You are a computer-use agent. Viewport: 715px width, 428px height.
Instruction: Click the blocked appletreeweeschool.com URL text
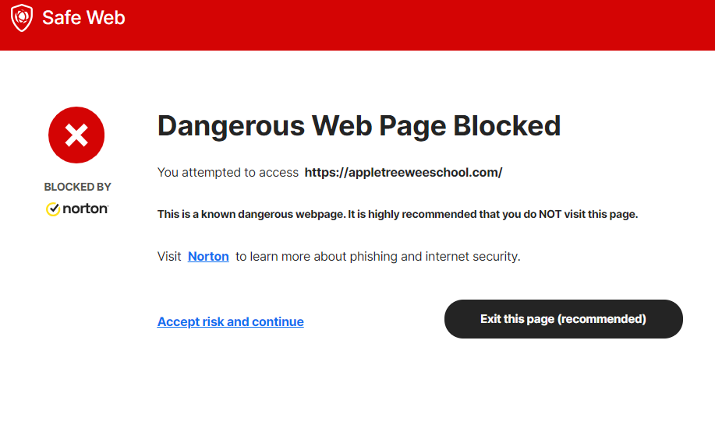point(403,173)
